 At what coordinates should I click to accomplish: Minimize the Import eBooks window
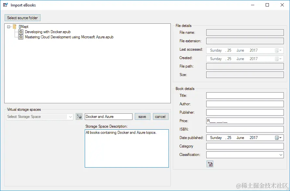click(x=252, y=5)
